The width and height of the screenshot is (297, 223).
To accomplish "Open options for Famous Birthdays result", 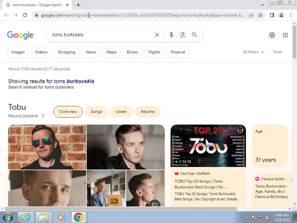I will click(x=291, y=179).
